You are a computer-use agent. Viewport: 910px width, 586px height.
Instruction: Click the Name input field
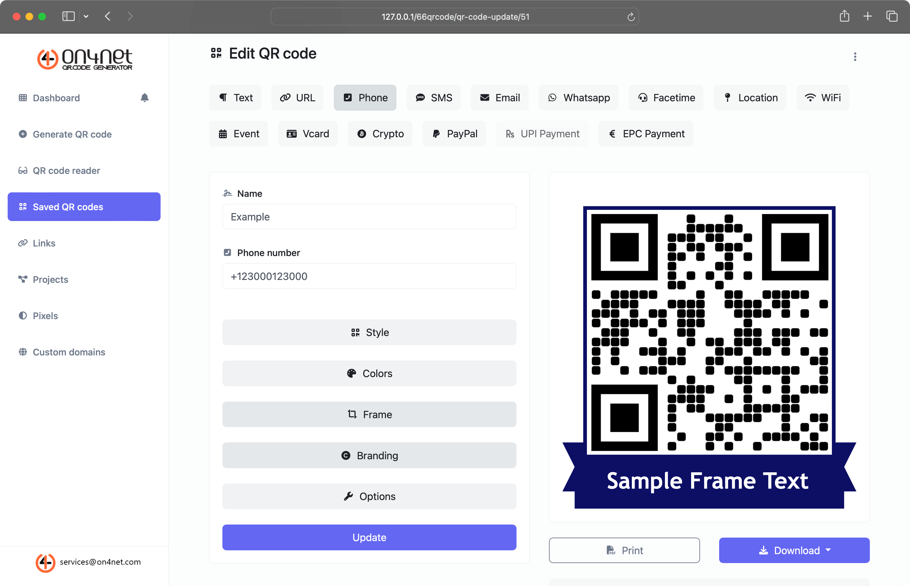click(x=369, y=217)
